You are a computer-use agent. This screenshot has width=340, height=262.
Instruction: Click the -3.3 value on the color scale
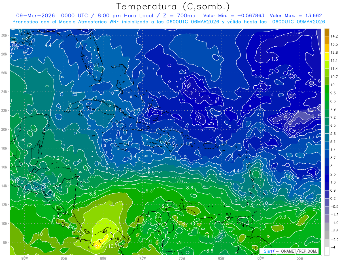[x=334, y=239]
